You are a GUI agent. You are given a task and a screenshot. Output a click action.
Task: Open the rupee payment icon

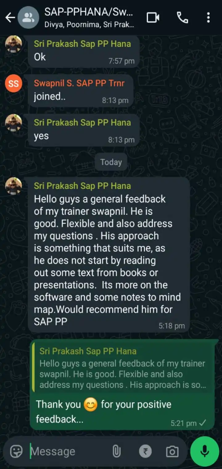[145, 452]
